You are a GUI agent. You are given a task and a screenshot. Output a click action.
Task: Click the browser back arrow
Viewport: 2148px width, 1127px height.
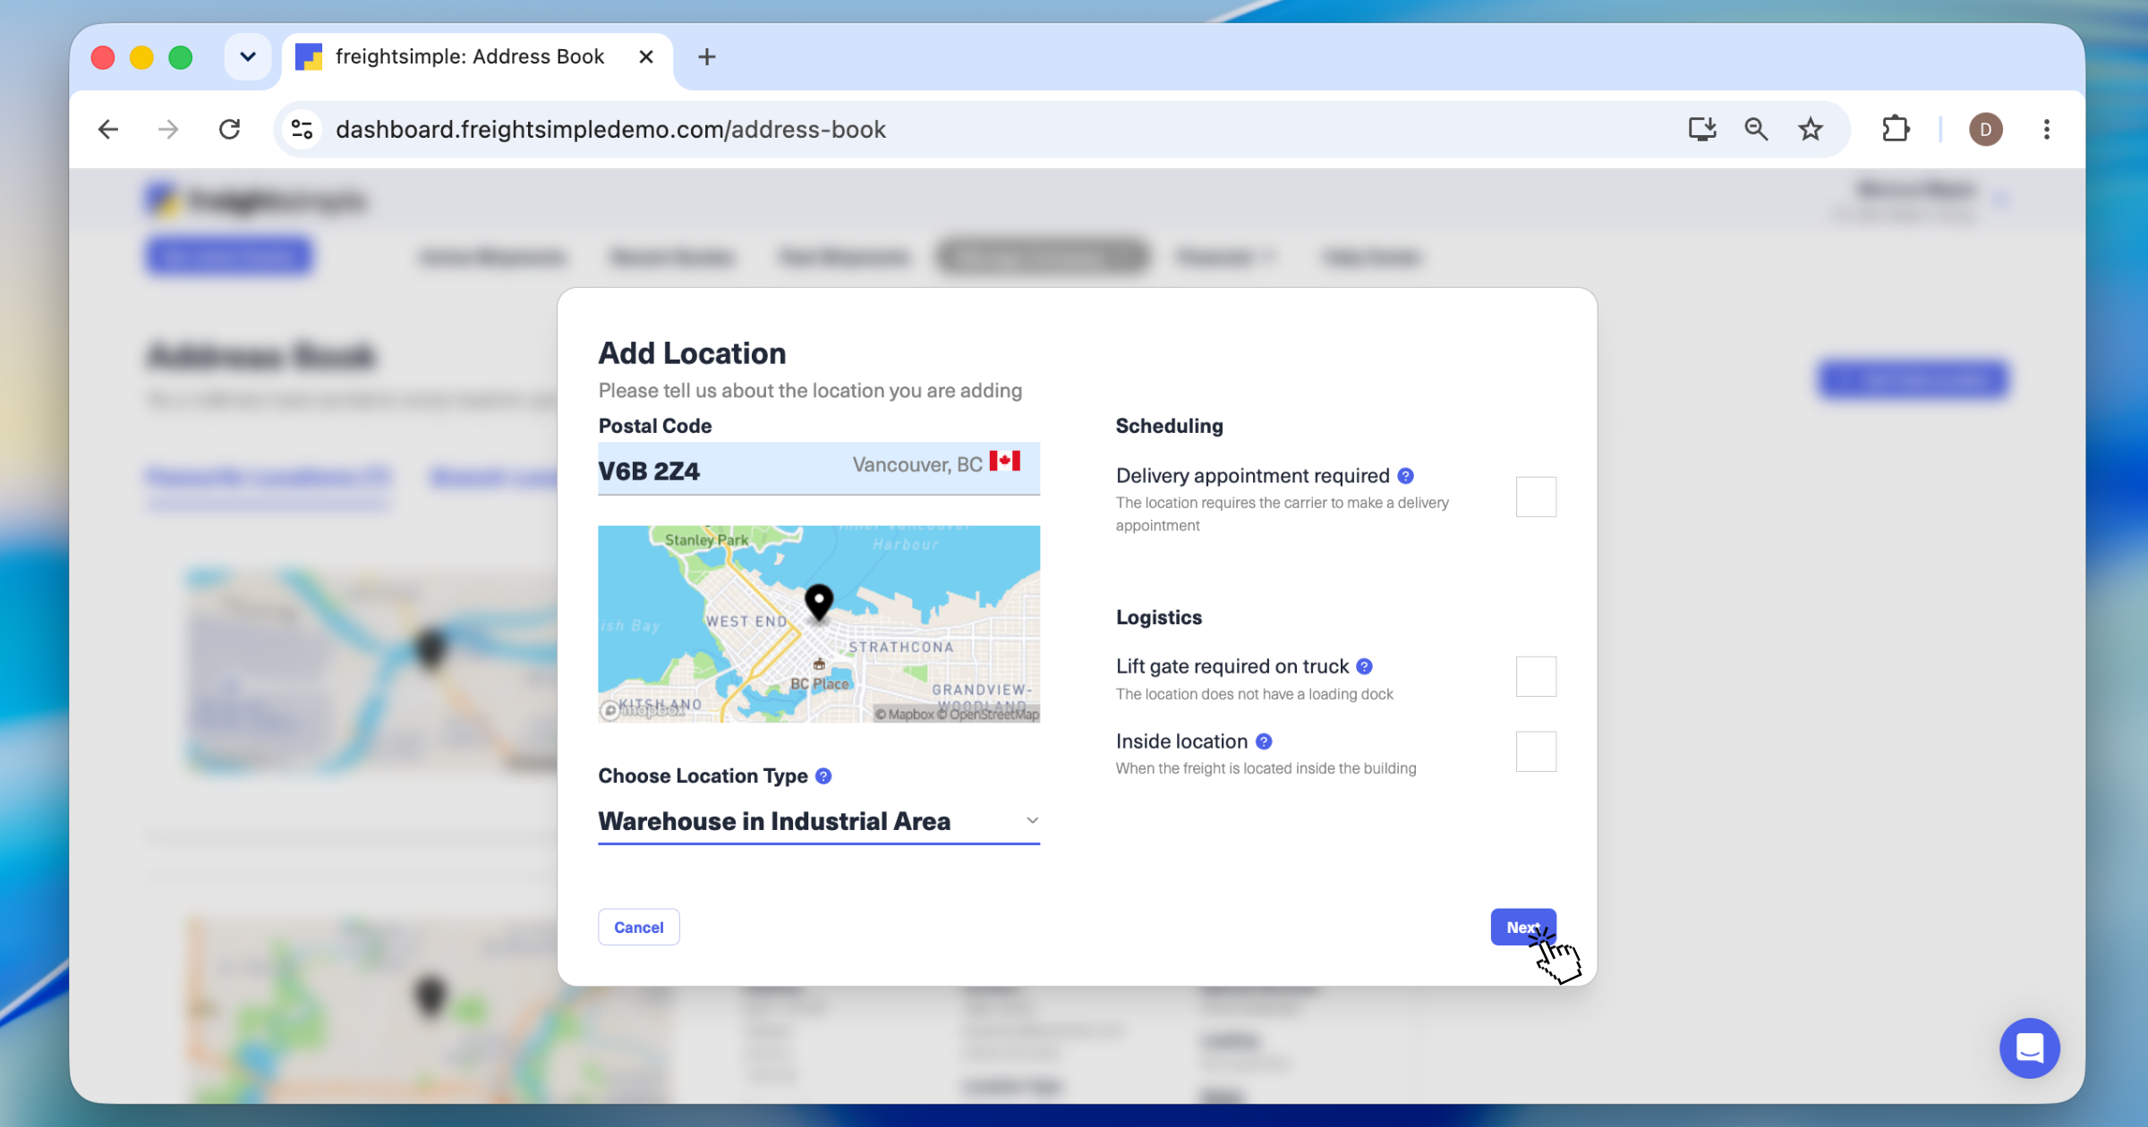click(108, 130)
